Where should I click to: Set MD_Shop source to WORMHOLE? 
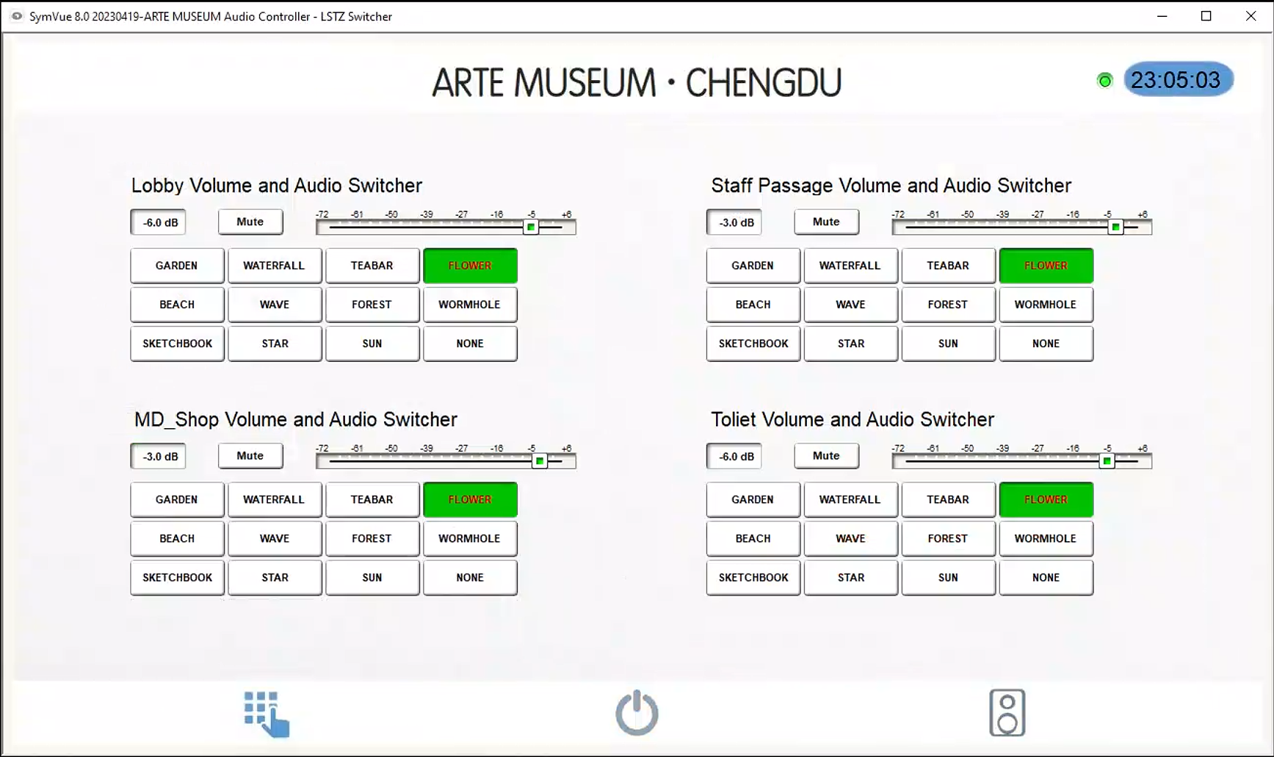[470, 539]
